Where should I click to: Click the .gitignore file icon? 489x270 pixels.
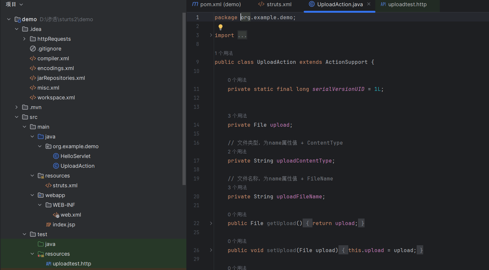(x=33, y=49)
